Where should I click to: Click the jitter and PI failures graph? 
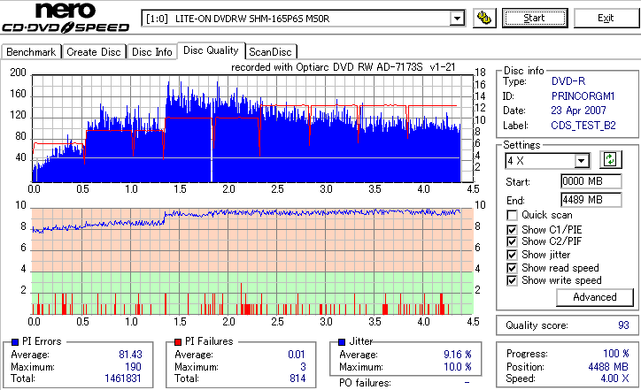click(252, 262)
